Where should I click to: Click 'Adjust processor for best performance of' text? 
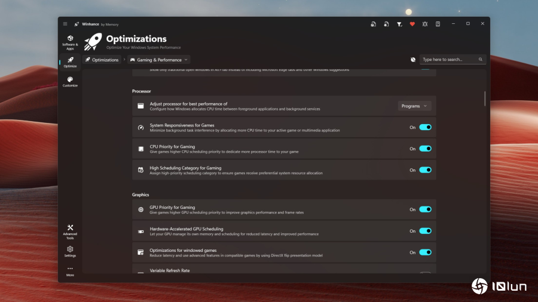[x=188, y=104]
